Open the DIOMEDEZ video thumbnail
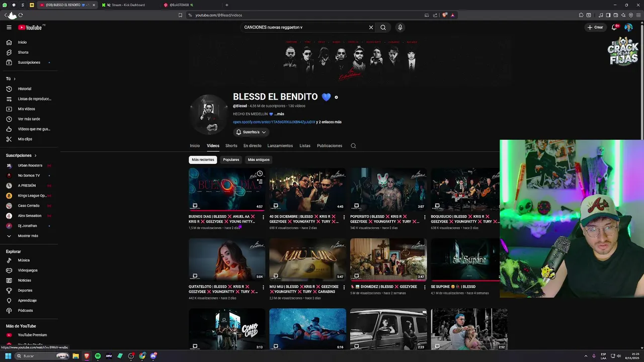Viewport: 644px width, 362px height. pos(388,259)
